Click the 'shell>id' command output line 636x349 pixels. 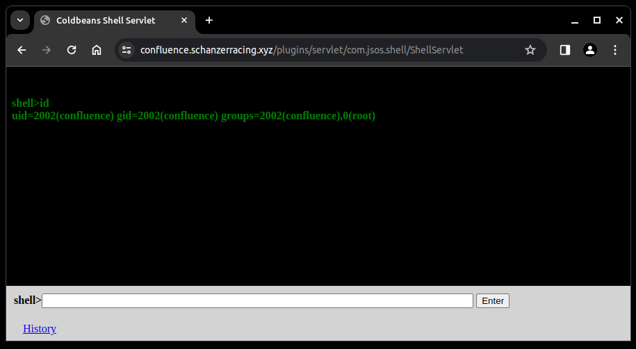pyautogui.click(x=31, y=103)
